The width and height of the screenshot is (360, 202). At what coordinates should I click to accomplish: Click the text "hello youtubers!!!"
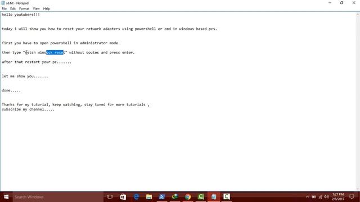(x=21, y=15)
